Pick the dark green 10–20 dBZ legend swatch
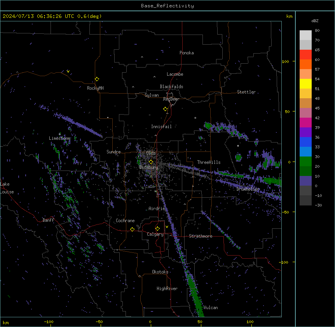The width and height of the screenshot is (335, 327). [305, 171]
